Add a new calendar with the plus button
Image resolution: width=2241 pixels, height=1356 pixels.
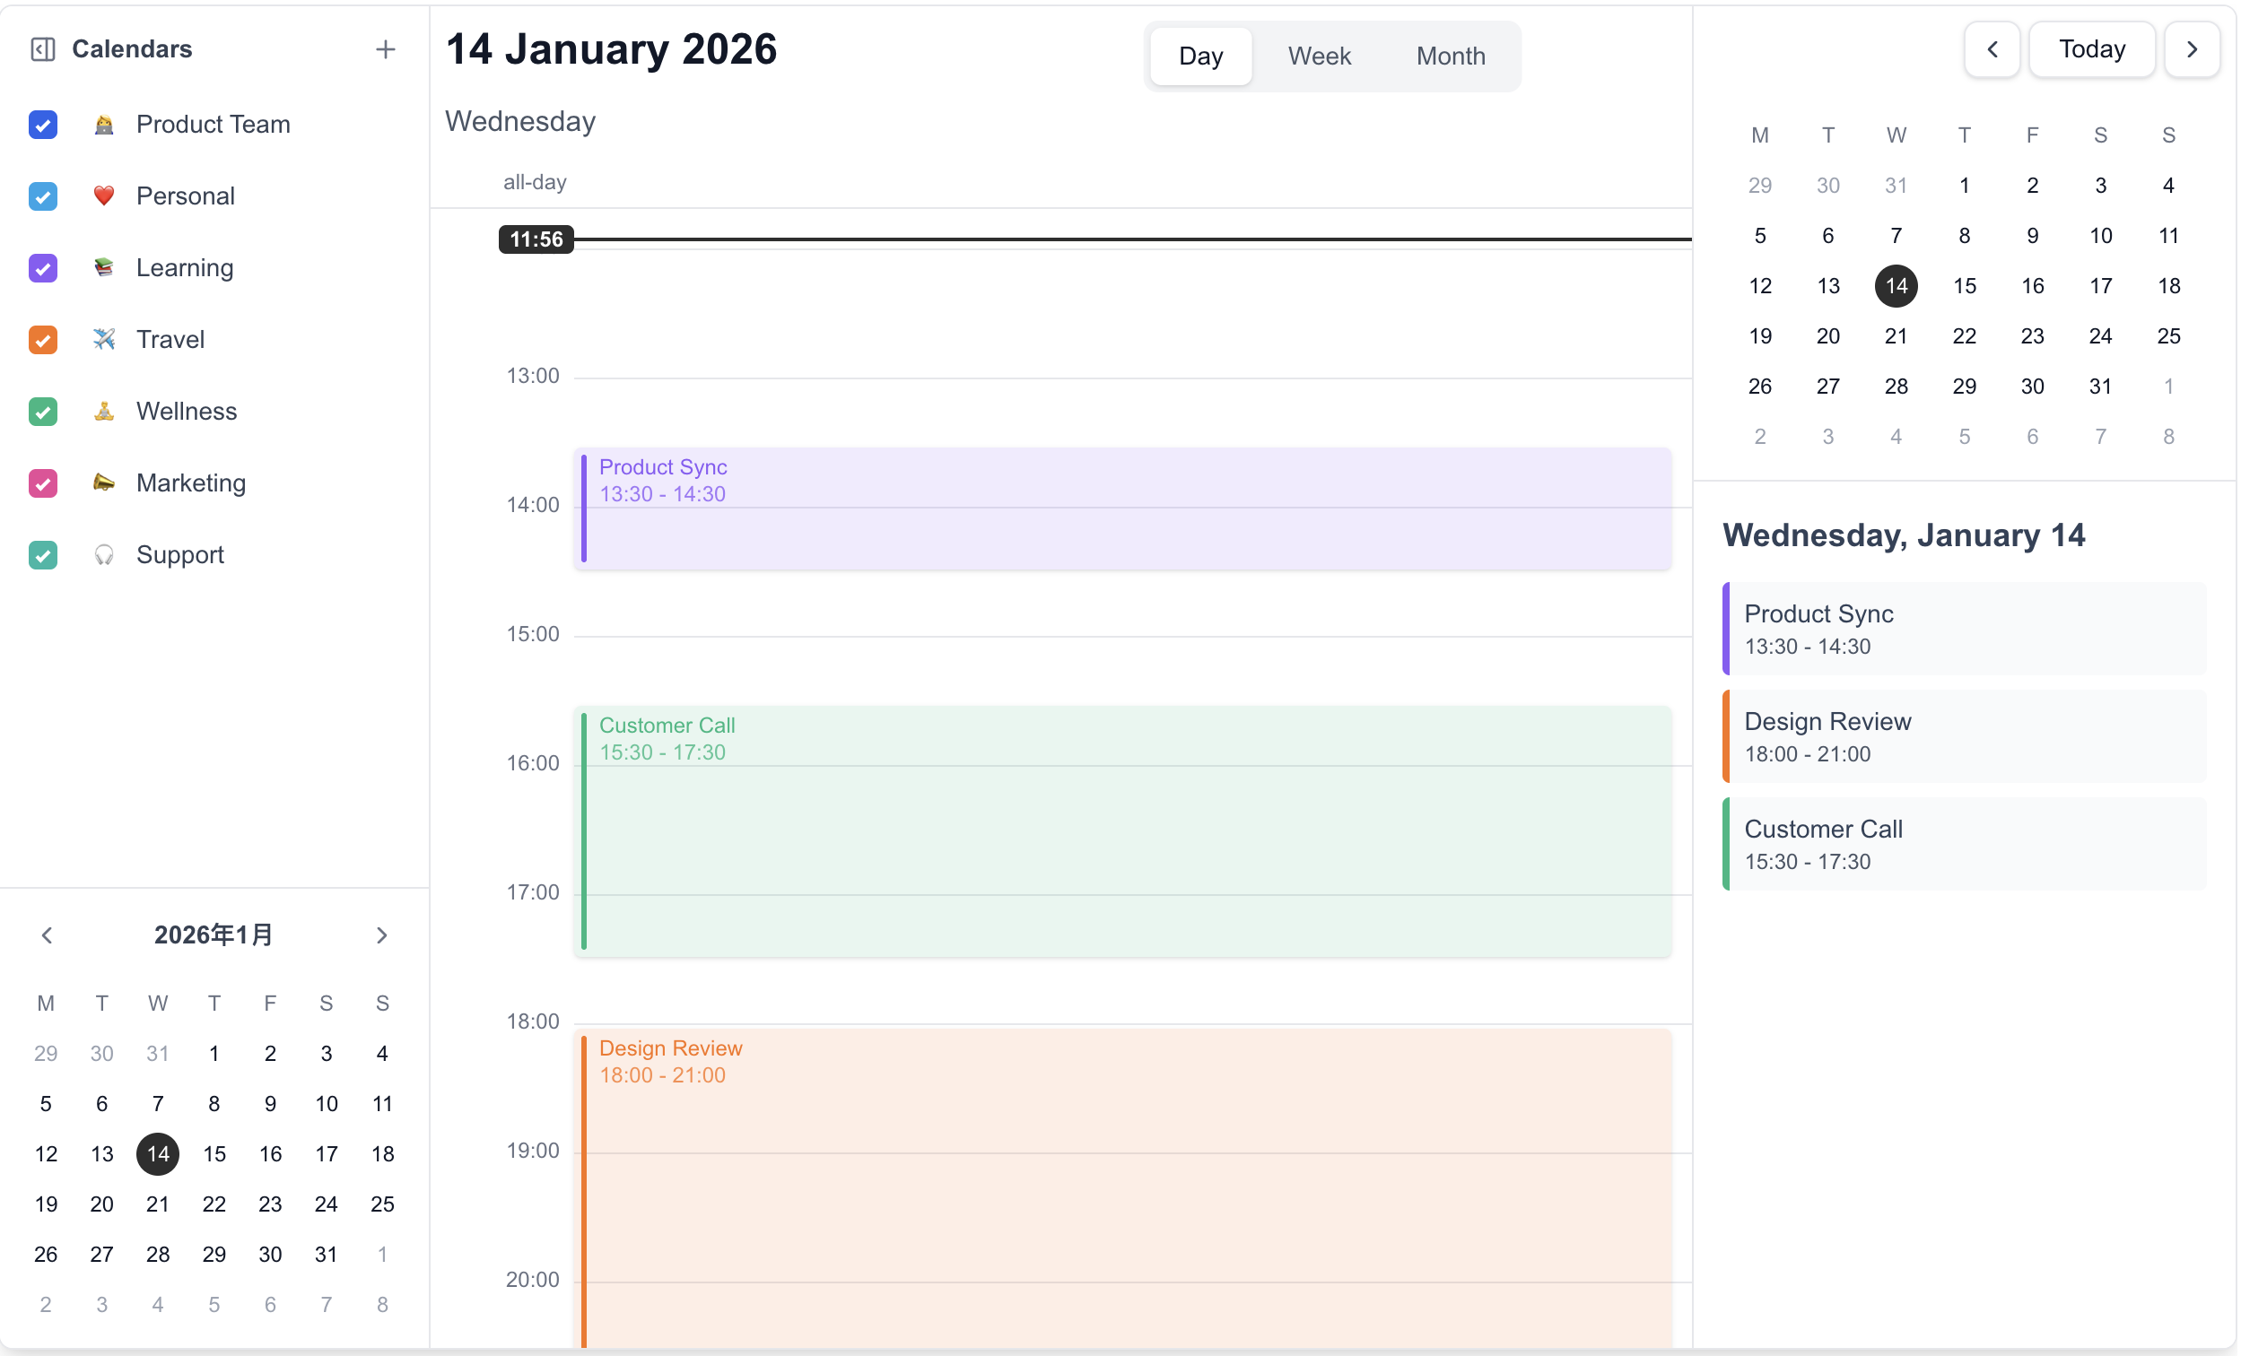pyautogui.click(x=386, y=49)
